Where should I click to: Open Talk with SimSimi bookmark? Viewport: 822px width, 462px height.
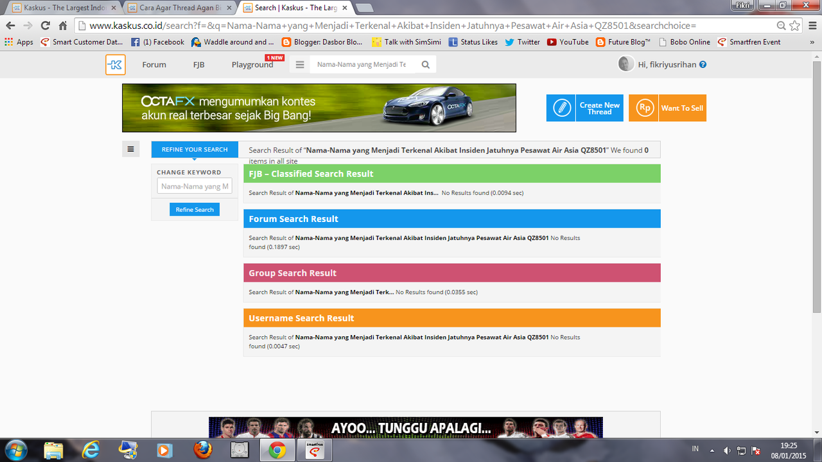(407, 42)
